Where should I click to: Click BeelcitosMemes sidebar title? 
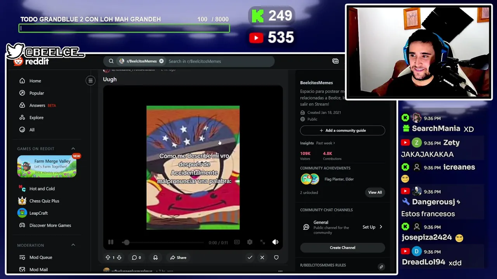click(316, 83)
